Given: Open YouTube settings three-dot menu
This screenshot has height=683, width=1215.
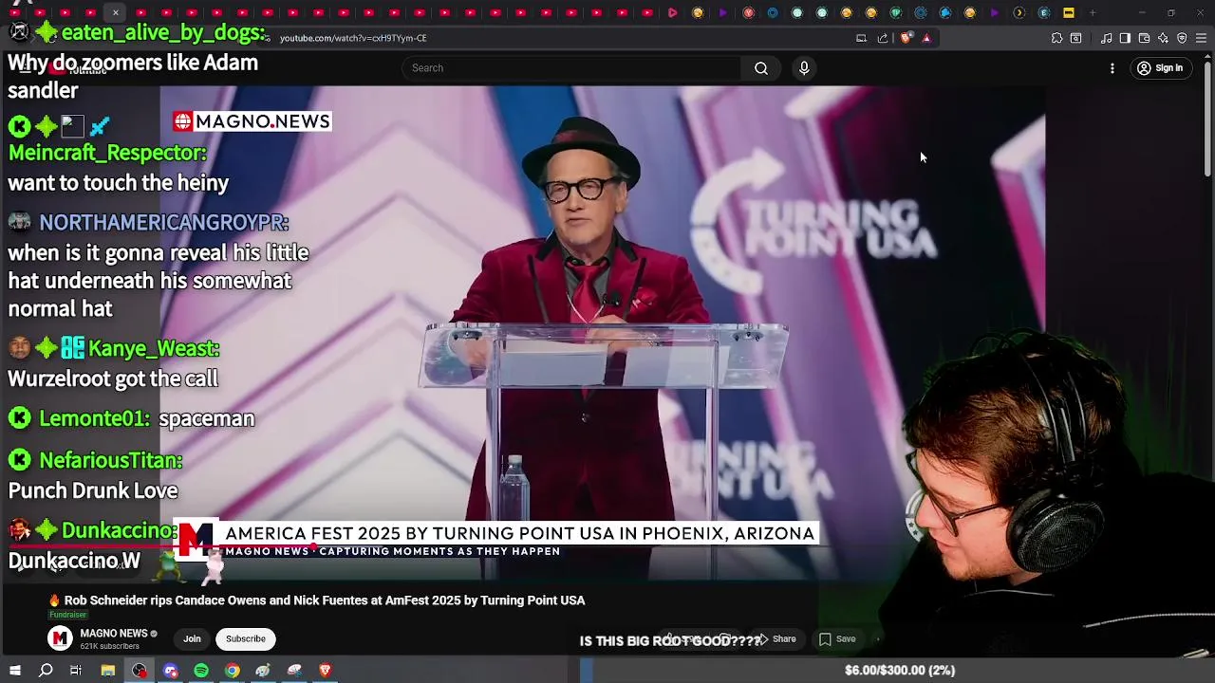Looking at the screenshot, I should click(1112, 68).
